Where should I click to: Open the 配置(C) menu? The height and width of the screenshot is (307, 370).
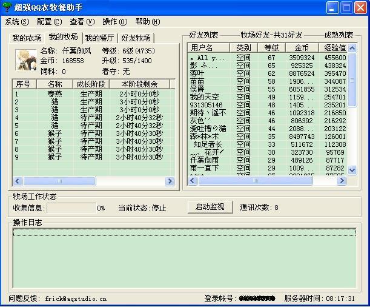coord(50,22)
